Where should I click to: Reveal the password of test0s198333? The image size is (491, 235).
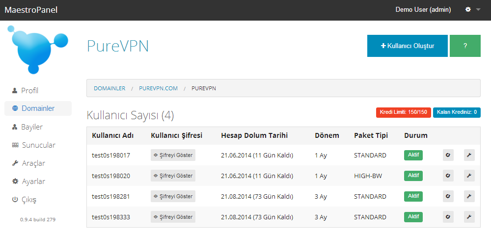(x=173, y=217)
